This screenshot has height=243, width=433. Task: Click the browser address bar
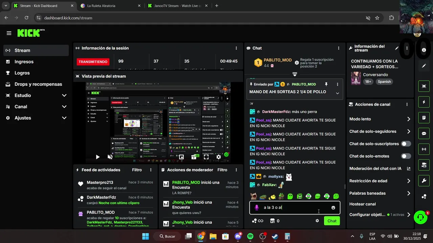point(200,18)
